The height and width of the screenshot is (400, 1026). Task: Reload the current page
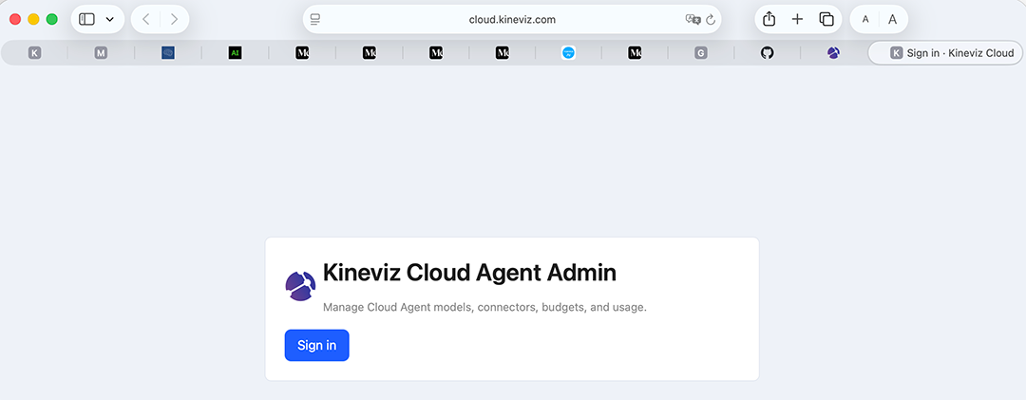click(711, 20)
